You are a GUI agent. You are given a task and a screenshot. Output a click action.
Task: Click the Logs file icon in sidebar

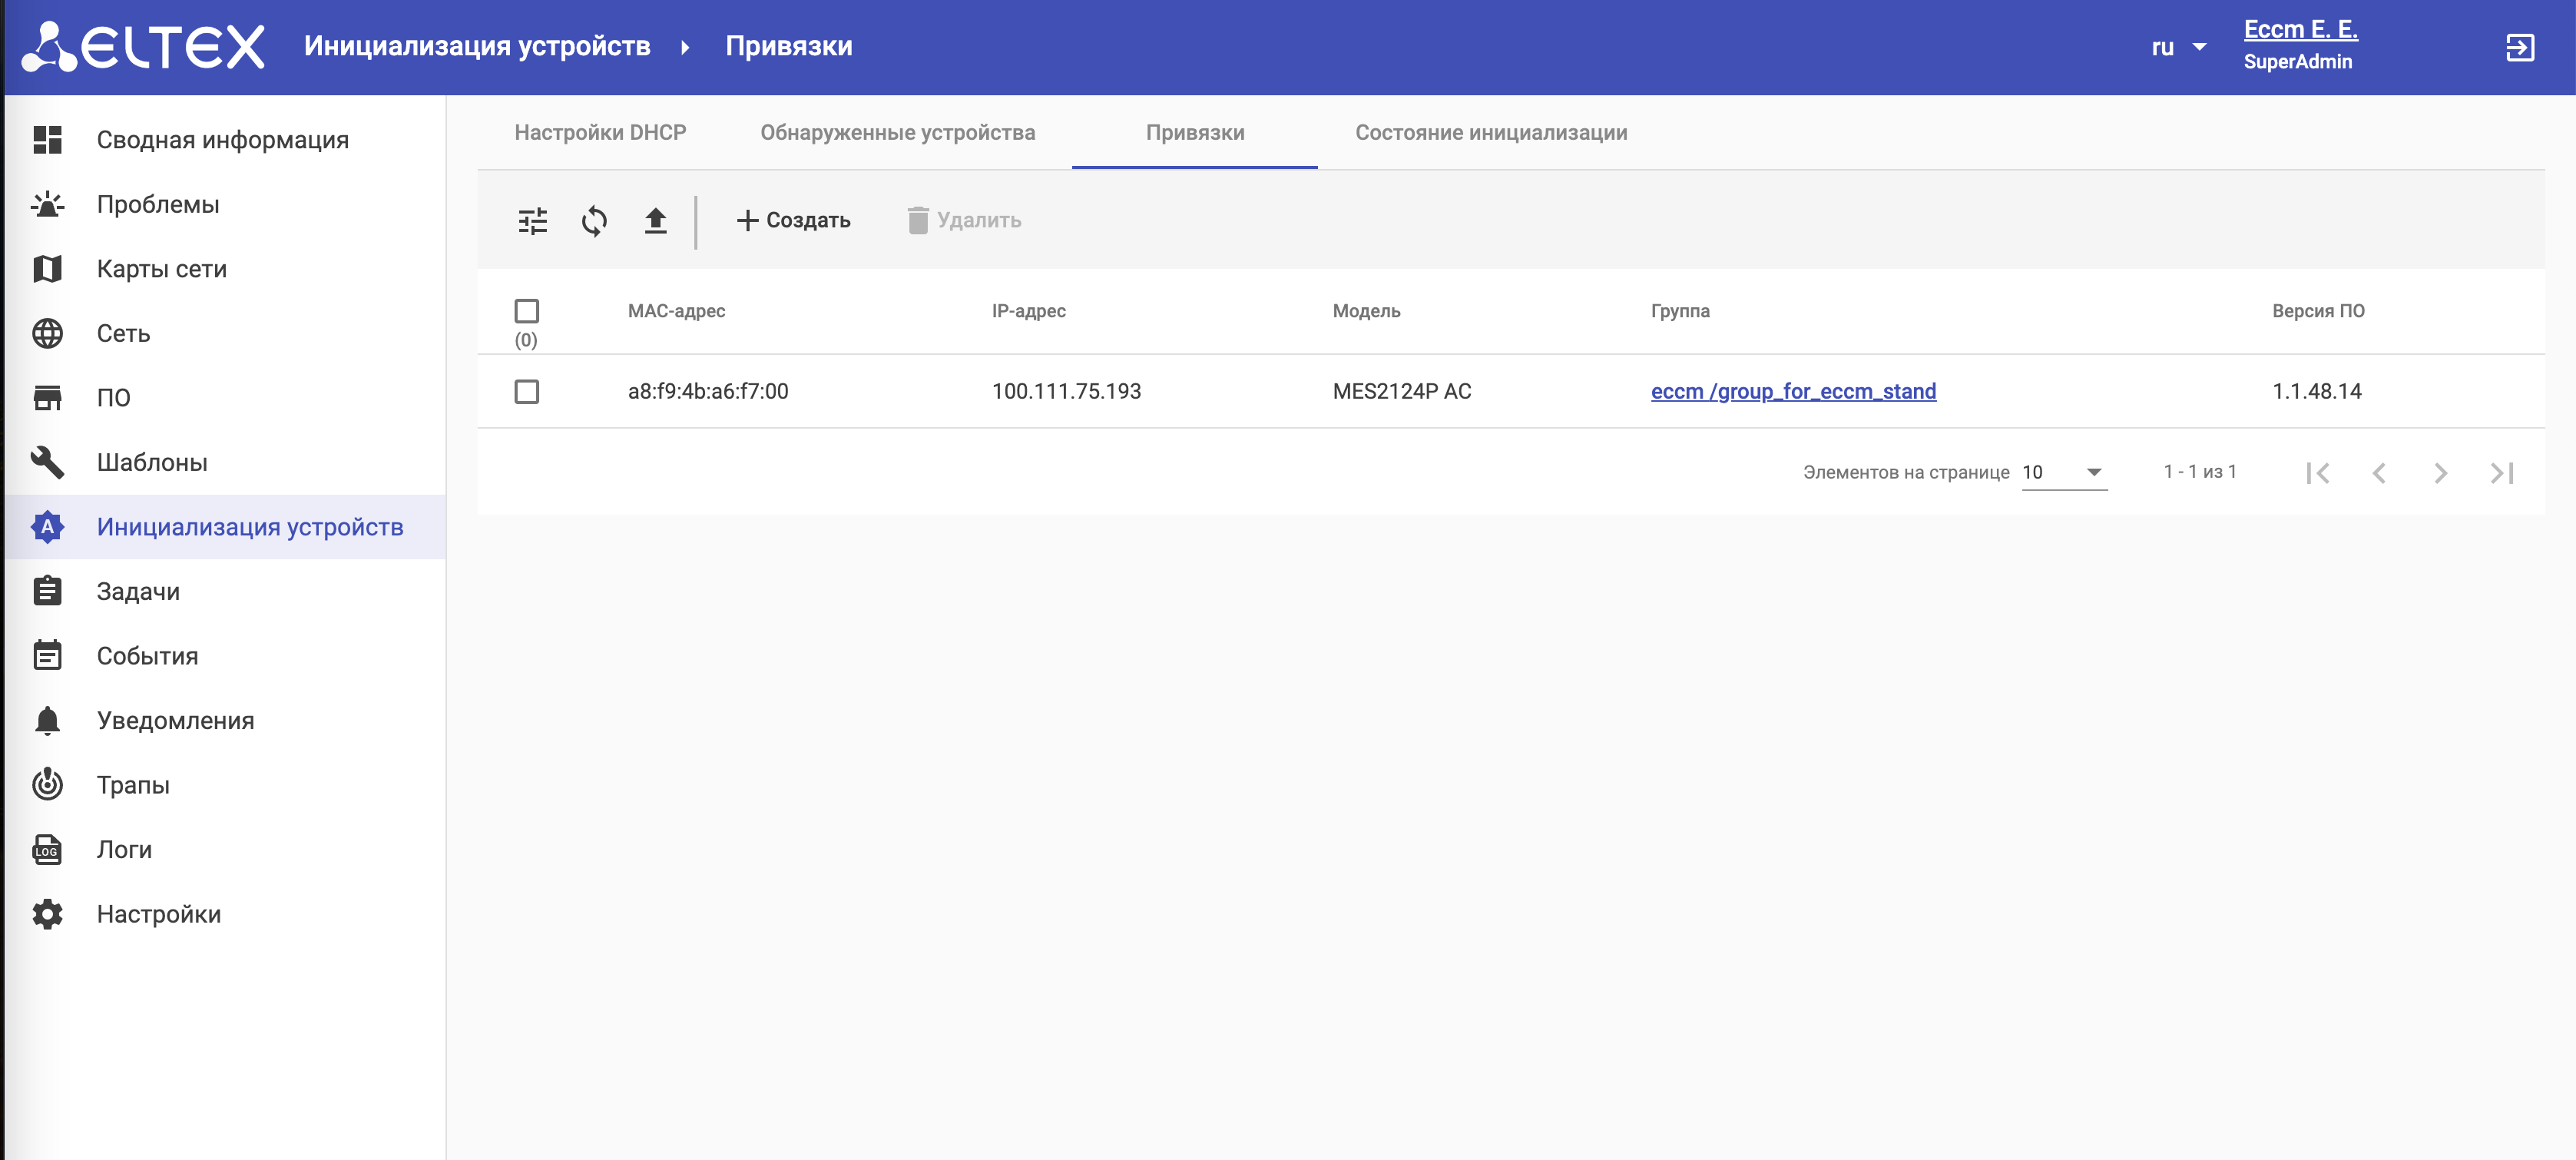pyautogui.click(x=47, y=850)
